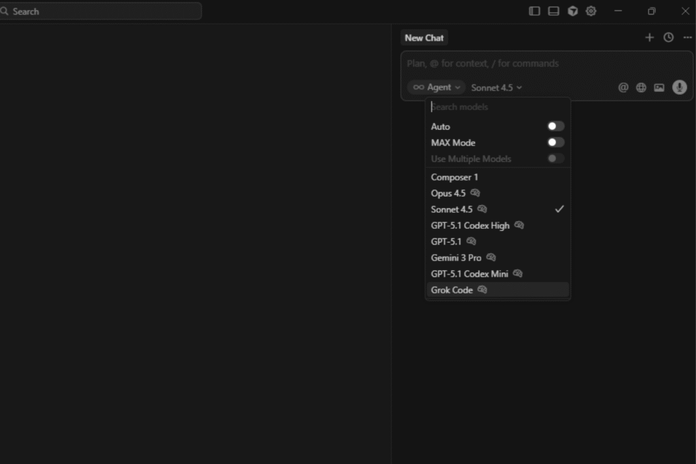
Task: Choose Grok Code model
Action: click(x=451, y=289)
